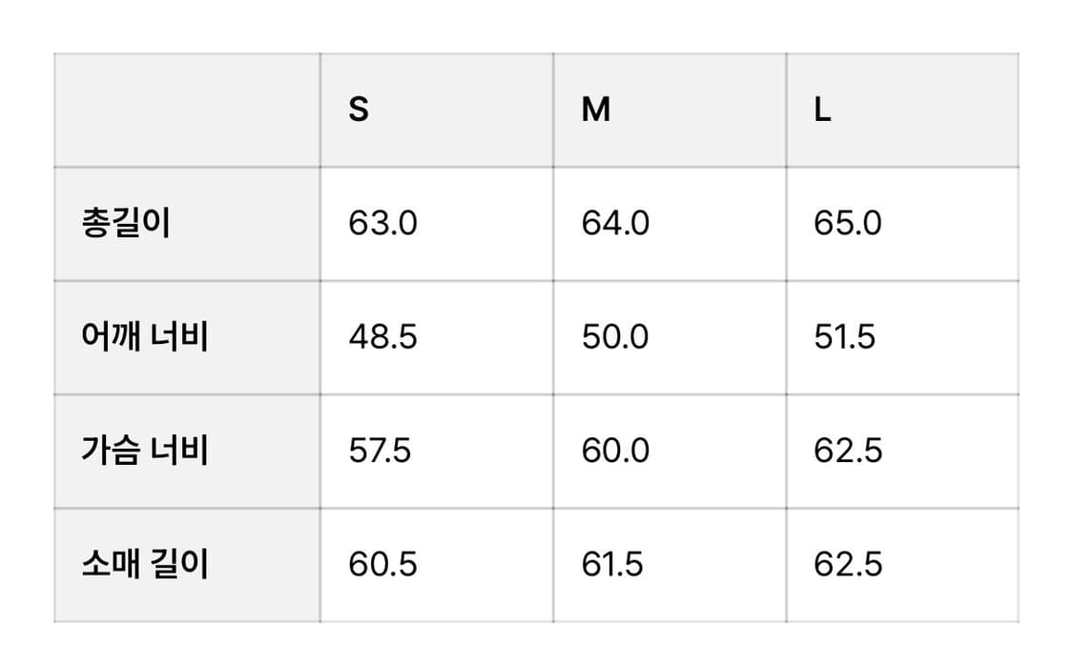Click the L size column header
The image size is (1073, 663).
tap(823, 110)
